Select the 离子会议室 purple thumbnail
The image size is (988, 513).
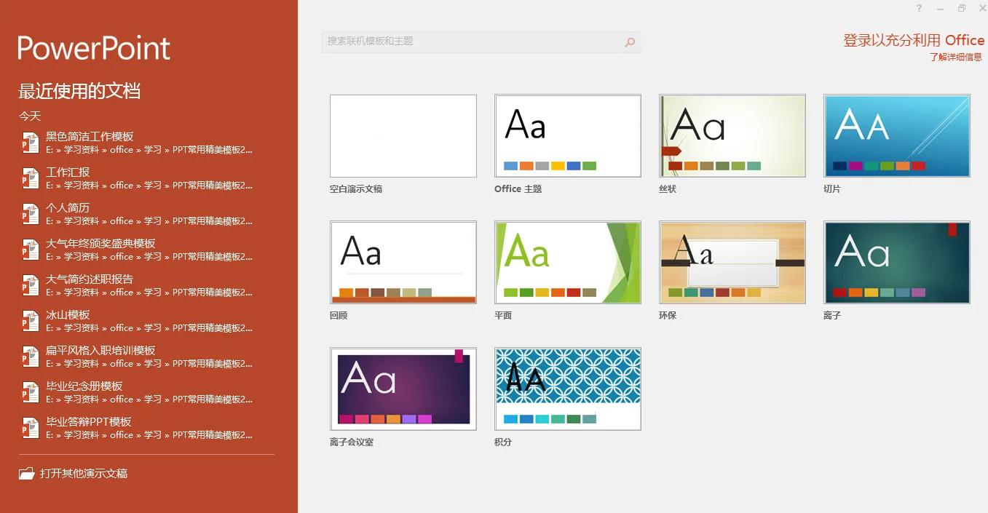click(x=403, y=389)
